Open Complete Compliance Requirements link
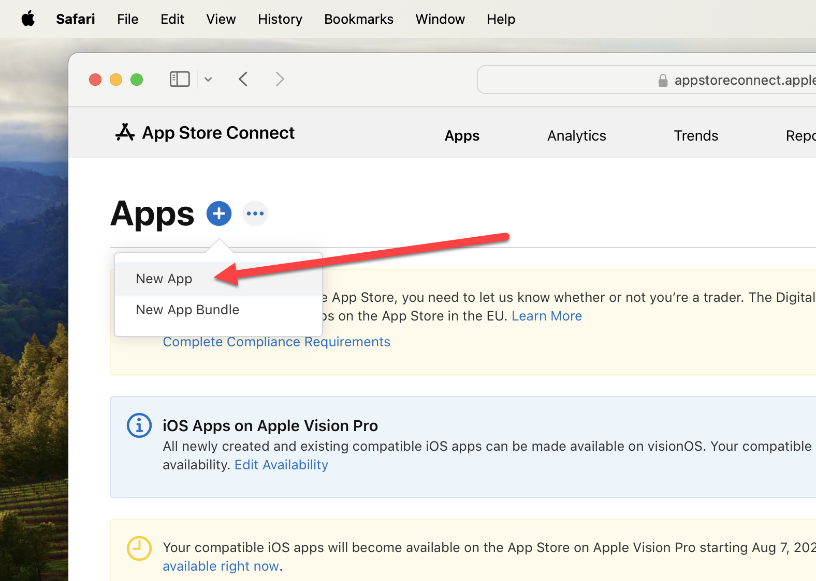816x581 pixels. (x=276, y=342)
